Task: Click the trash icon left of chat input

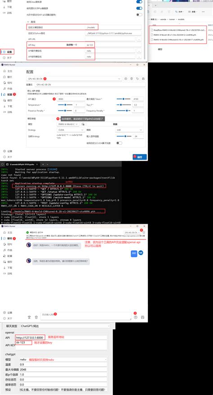Action: coord(36,317)
